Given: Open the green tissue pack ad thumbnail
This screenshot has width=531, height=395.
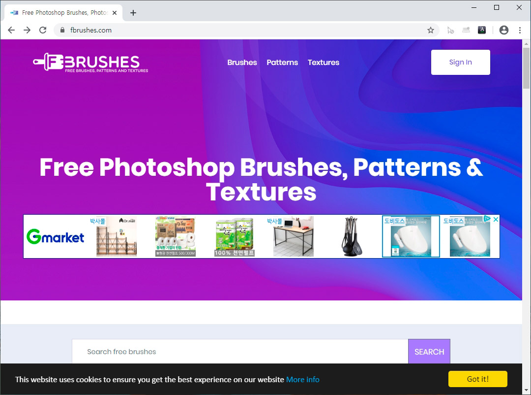Looking at the screenshot, I should click(235, 236).
